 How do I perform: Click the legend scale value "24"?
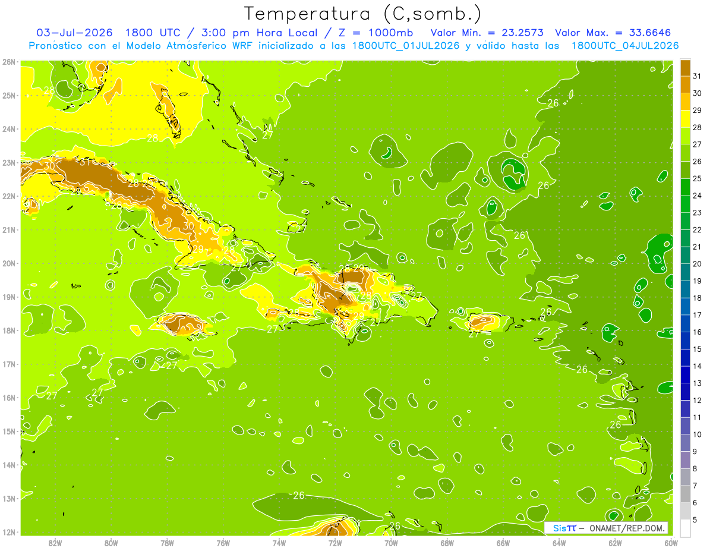point(697,196)
